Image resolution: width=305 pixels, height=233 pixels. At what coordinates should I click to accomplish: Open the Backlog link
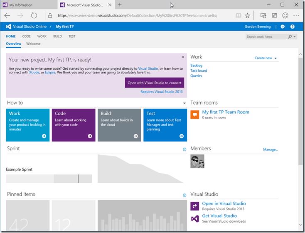pos(196,66)
